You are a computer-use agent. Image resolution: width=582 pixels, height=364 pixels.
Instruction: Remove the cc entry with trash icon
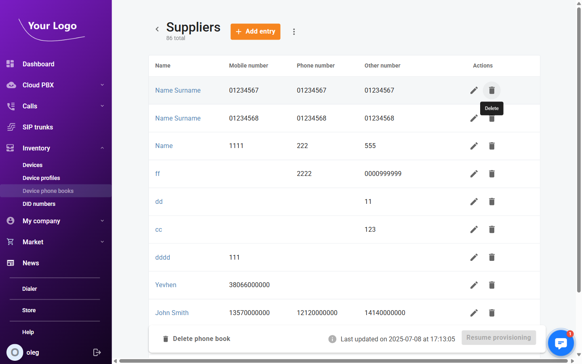pyautogui.click(x=491, y=229)
